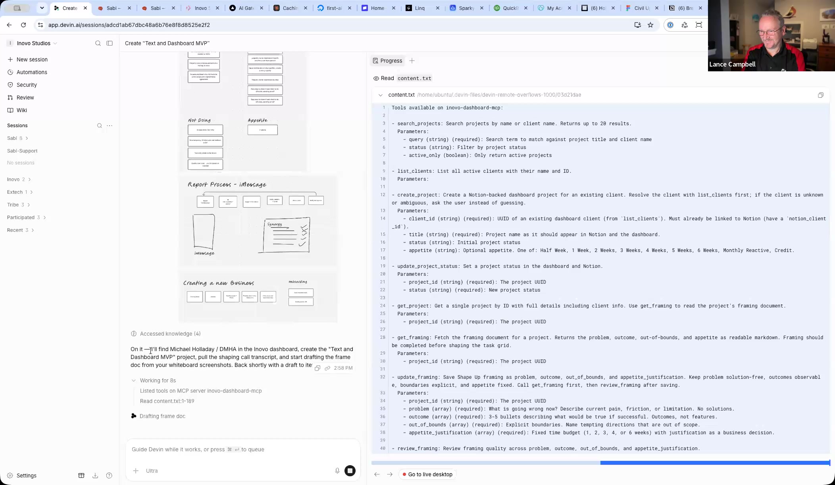835x485 pixels.
Task: Open the Report Process iMessage whiteboard image
Action: coord(258,221)
